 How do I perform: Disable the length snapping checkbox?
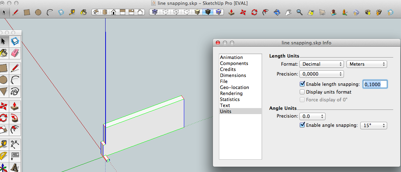click(x=302, y=84)
